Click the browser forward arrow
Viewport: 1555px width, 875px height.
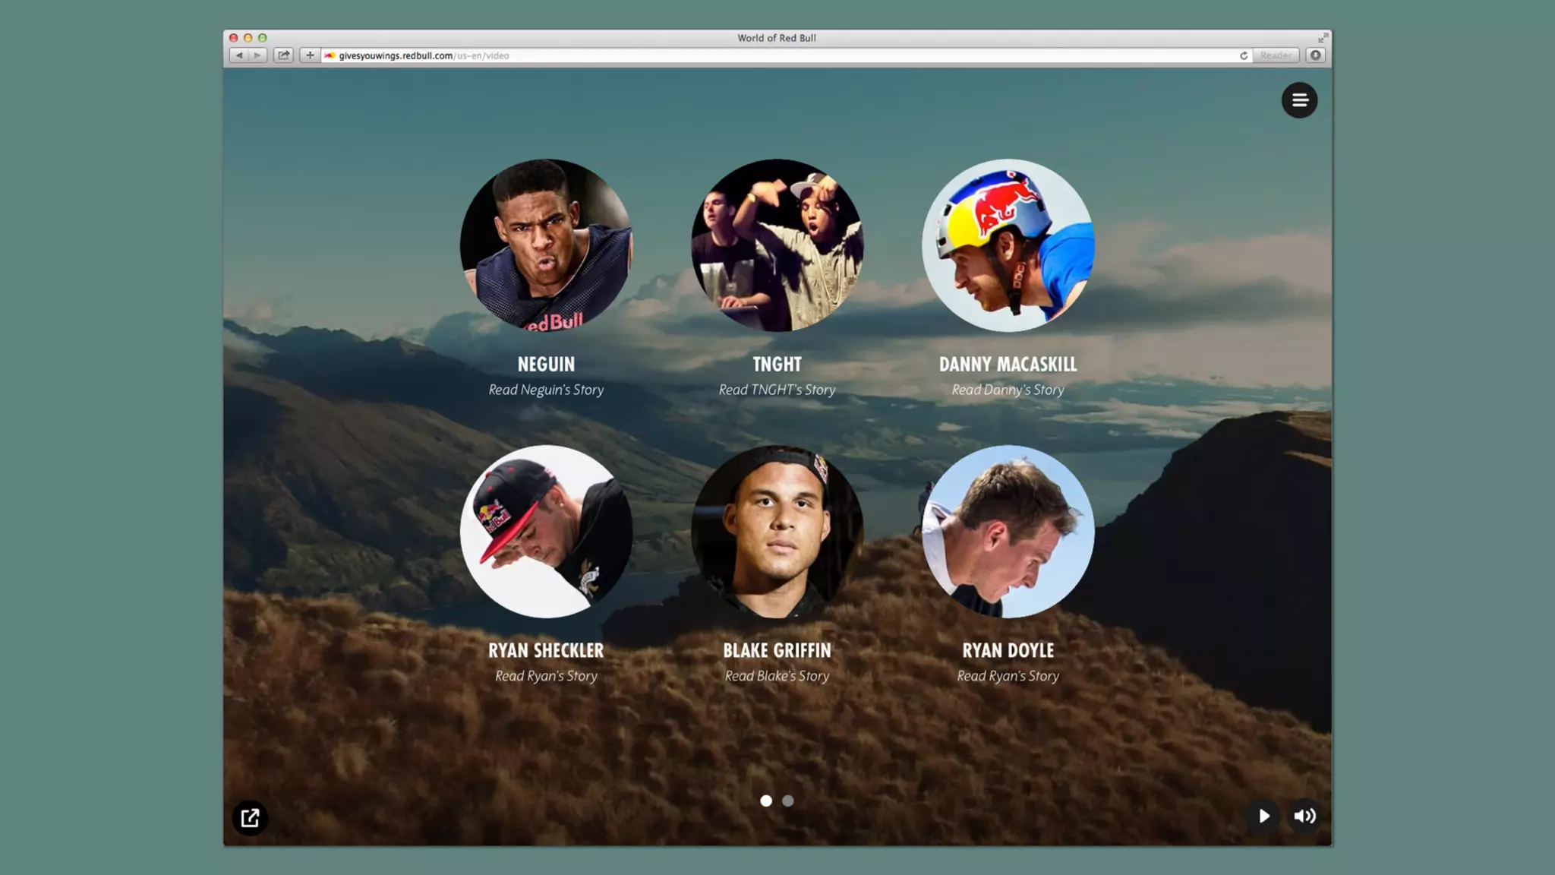[x=257, y=55]
